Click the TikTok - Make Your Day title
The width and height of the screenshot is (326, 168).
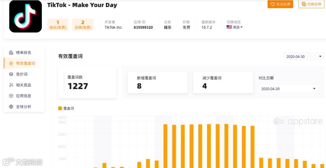coord(82,5)
